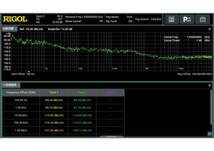Click the -84.64 dBc/Hz Trace 1 value
The image size is (214, 151).
coord(53,100)
